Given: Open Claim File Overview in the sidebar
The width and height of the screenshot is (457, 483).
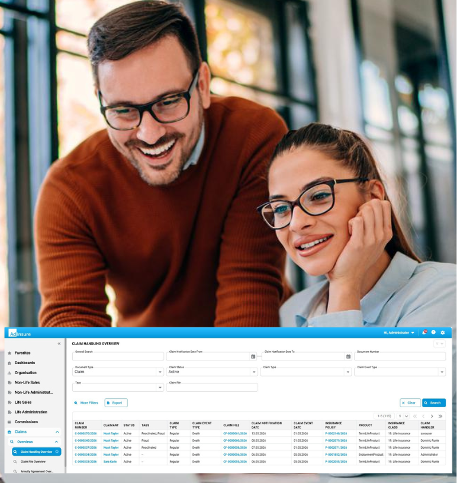Looking at the screenshot, I should point(33,462).
